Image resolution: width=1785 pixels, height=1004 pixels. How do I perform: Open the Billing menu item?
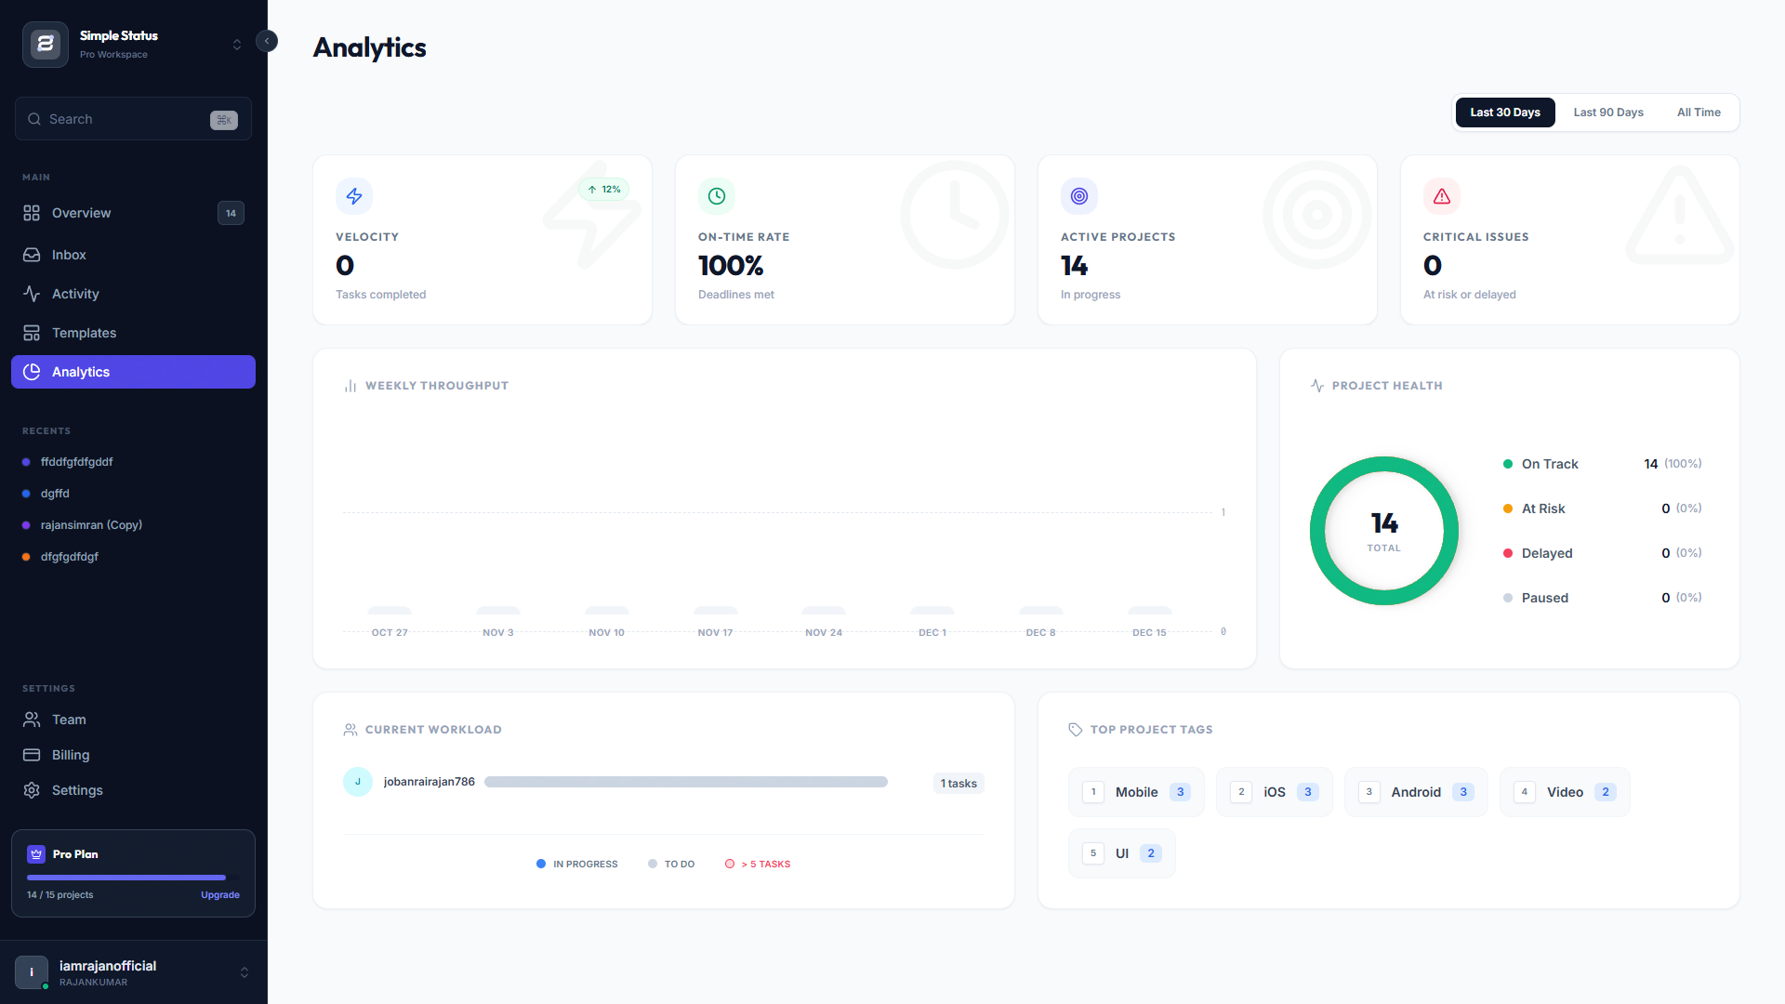point(71,755)
